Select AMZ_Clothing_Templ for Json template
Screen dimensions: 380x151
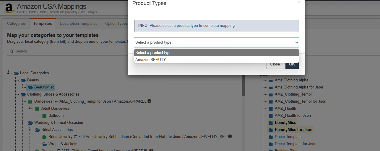(301, 101)
